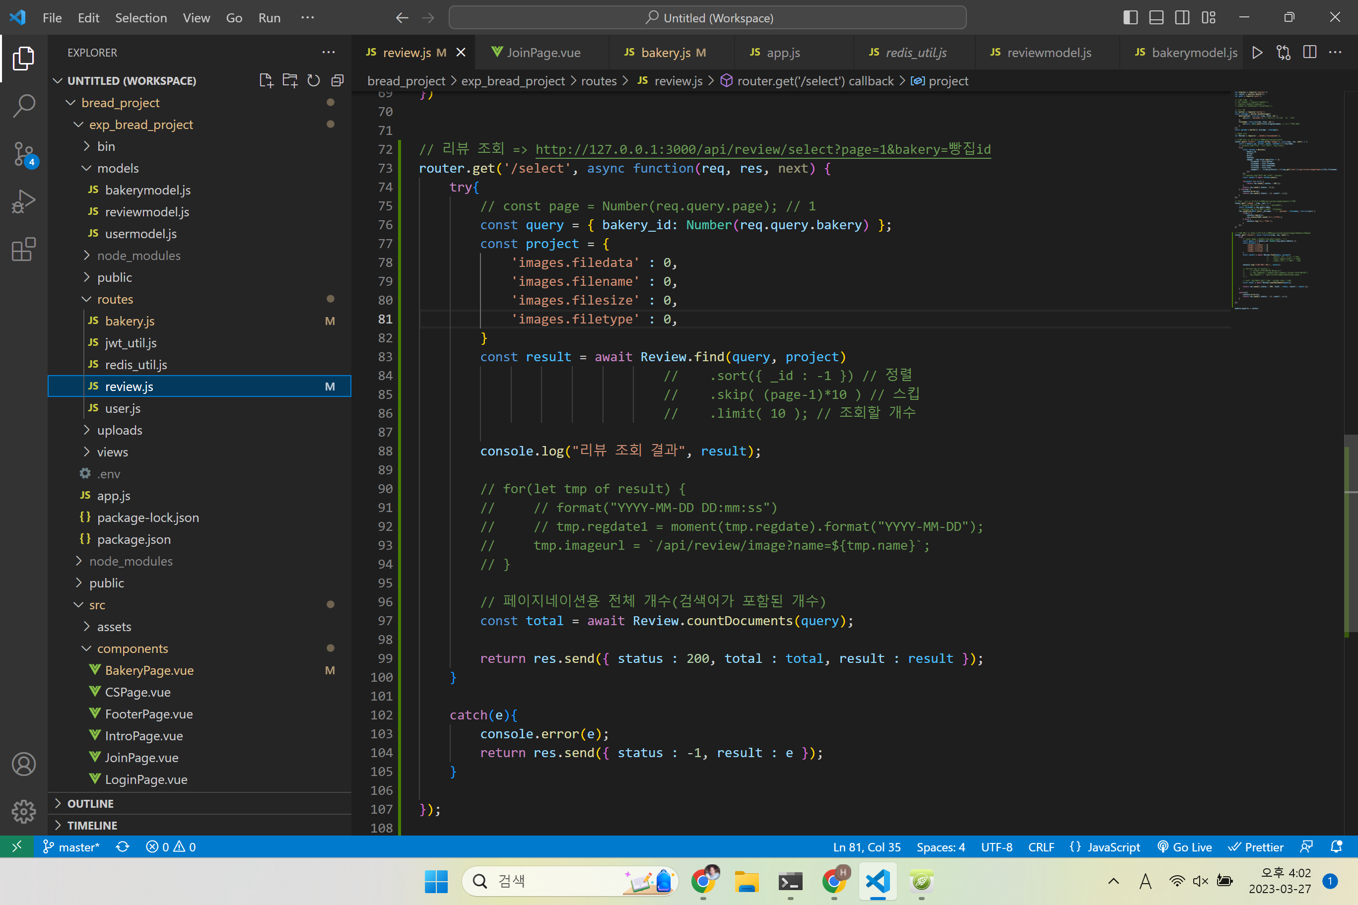The width and height of the screenshot is (1358, 905).
Task: Open editor More Actions ellipsis
Action: pos(1336,53)
